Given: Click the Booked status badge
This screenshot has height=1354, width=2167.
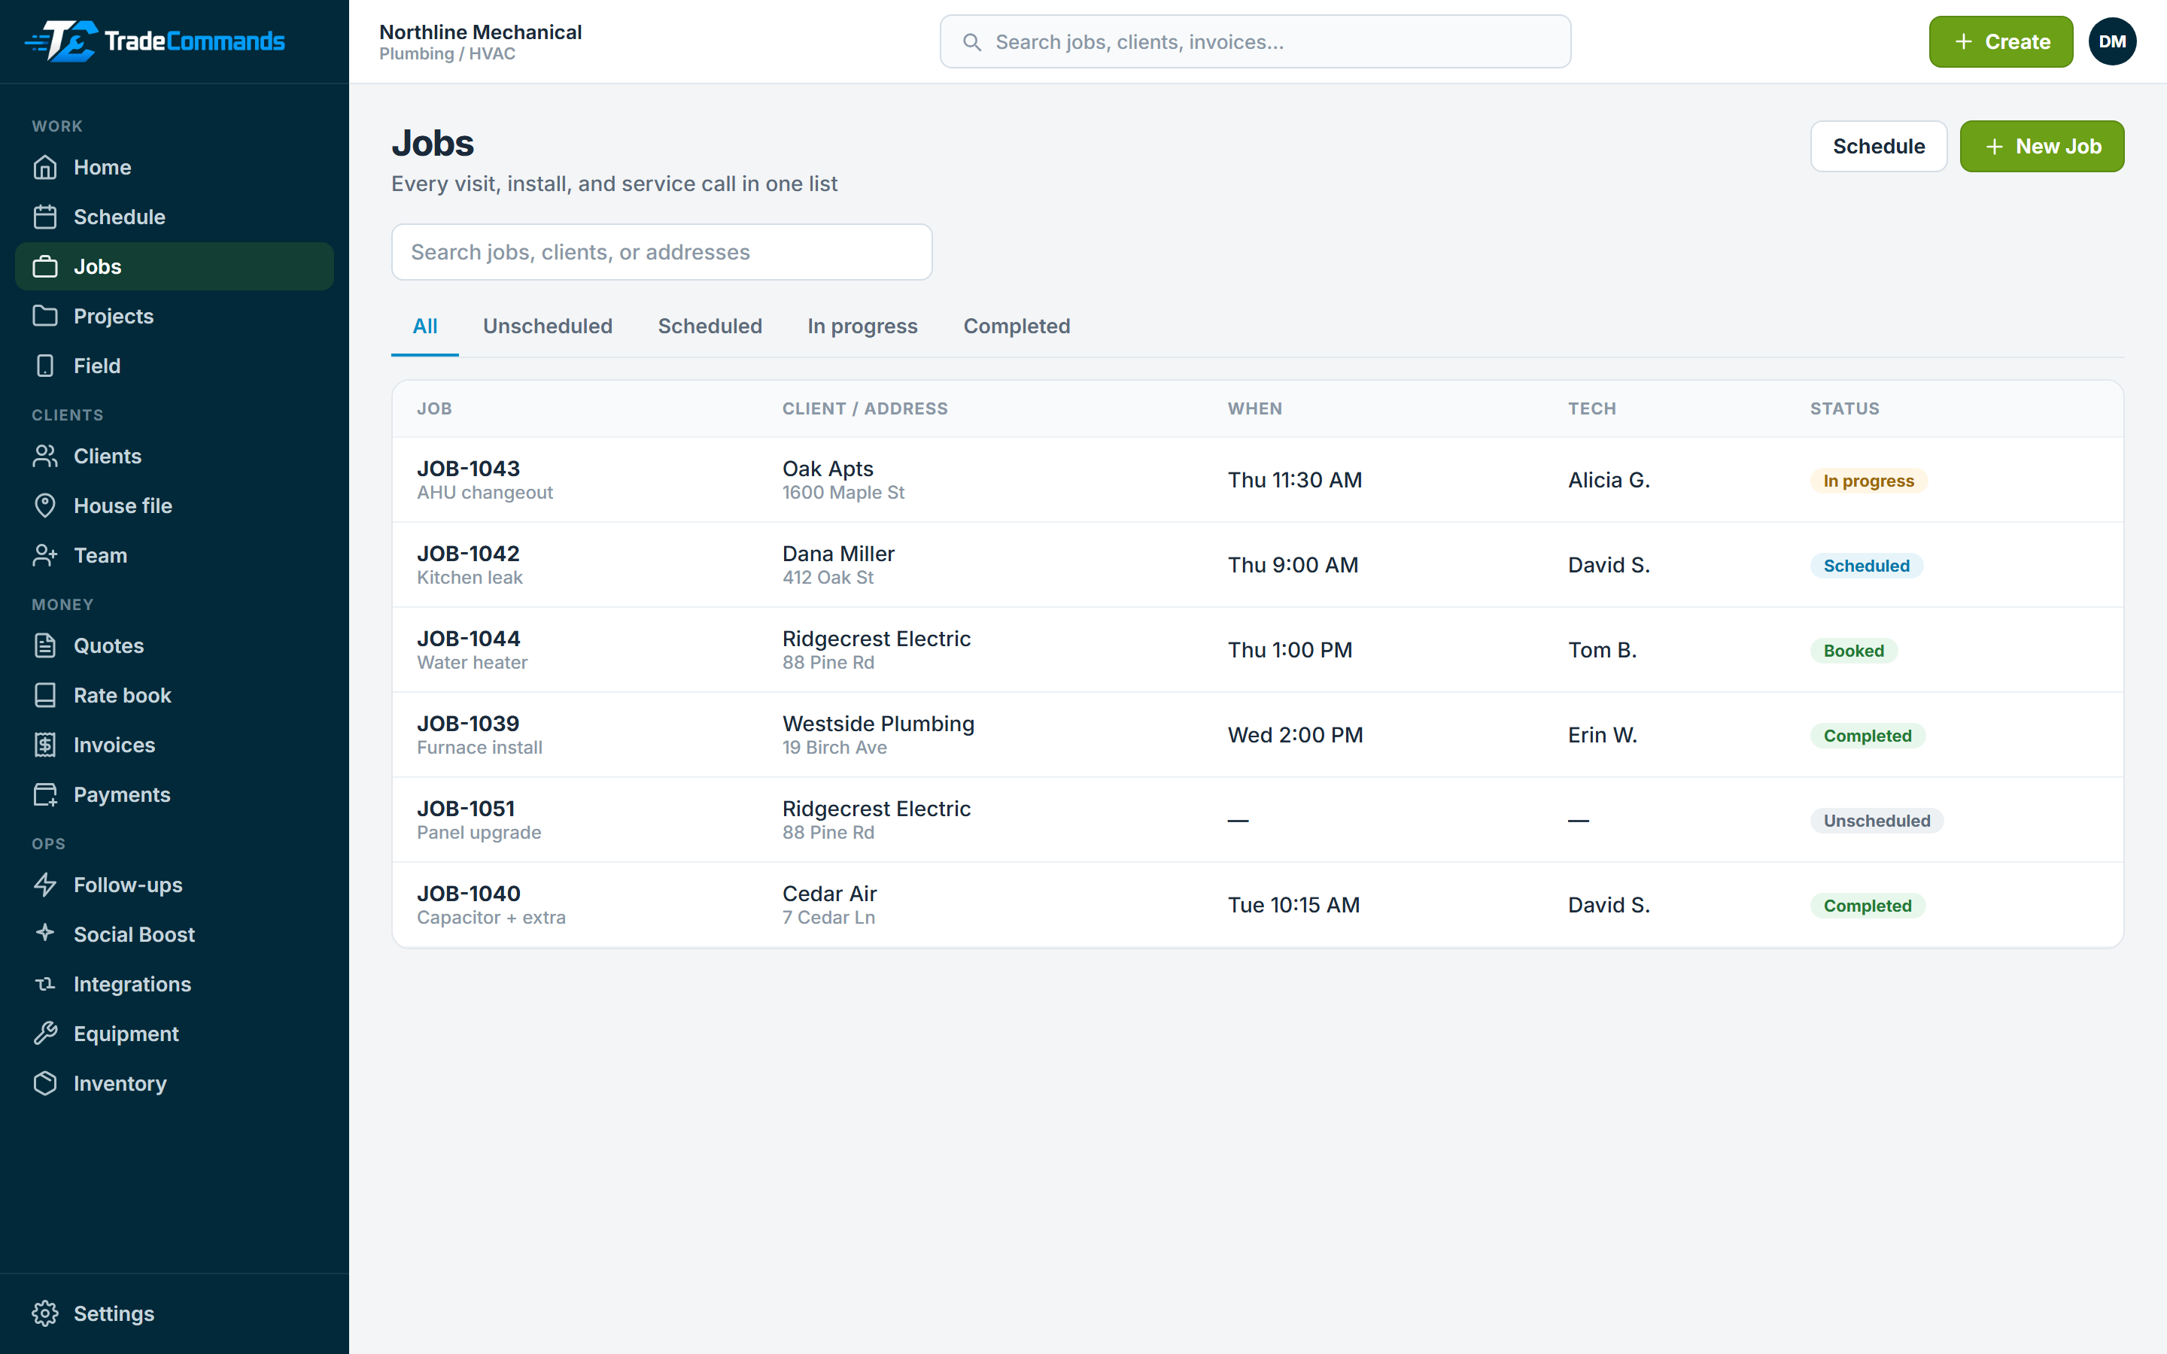Looking at the screenshot, I should click(x=1853, y=651).
